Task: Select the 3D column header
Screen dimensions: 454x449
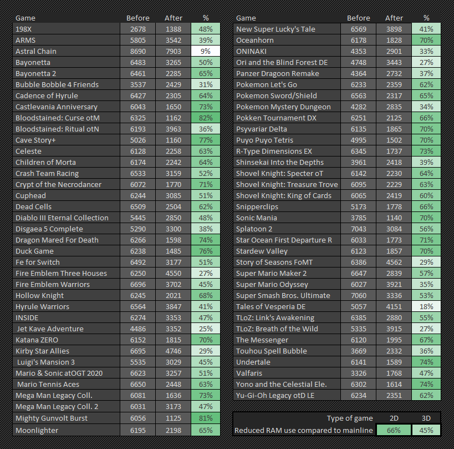Action: coord(426,418)
